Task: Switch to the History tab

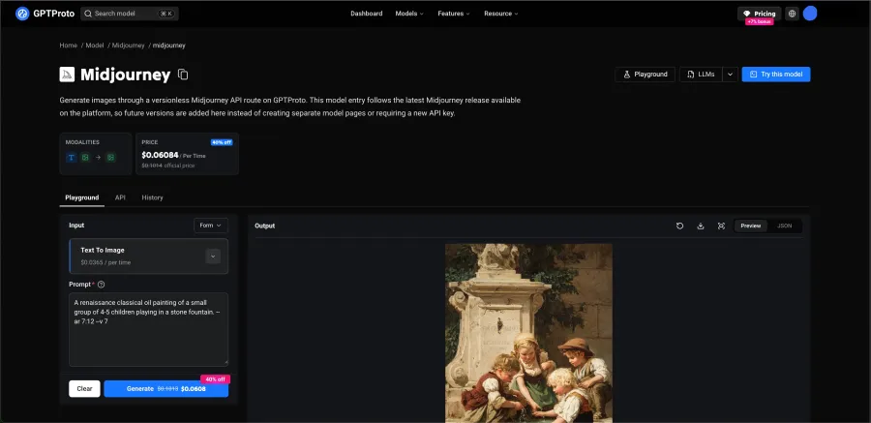Action: 152,197
